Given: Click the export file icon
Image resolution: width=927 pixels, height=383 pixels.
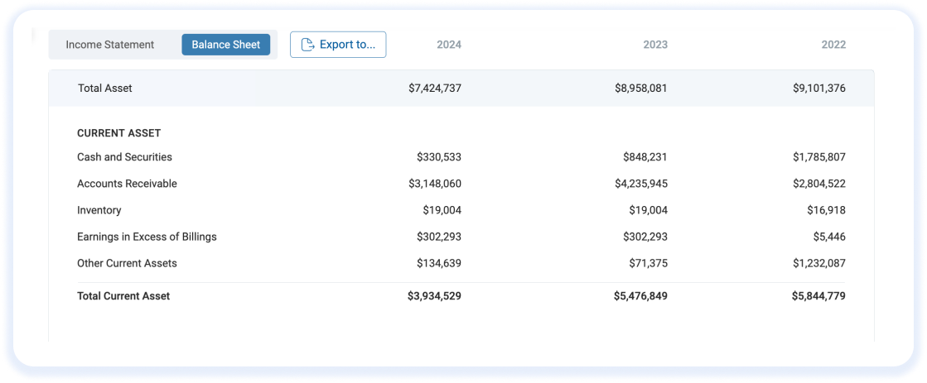Looking at the screenshot, I should [307, 45].
